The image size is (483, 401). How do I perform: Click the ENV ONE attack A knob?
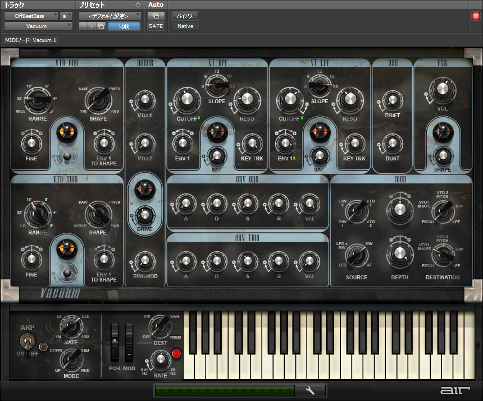click(x=186, y=203)
